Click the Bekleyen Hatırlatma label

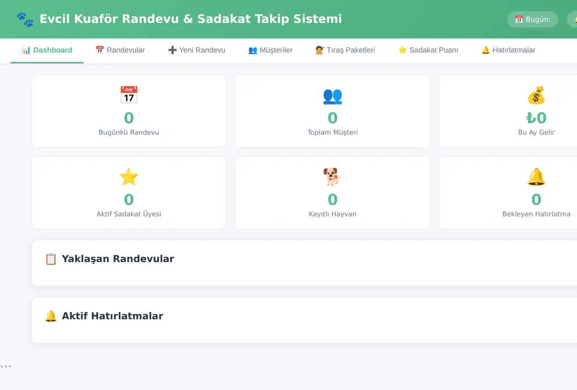[x=536, y=214]
